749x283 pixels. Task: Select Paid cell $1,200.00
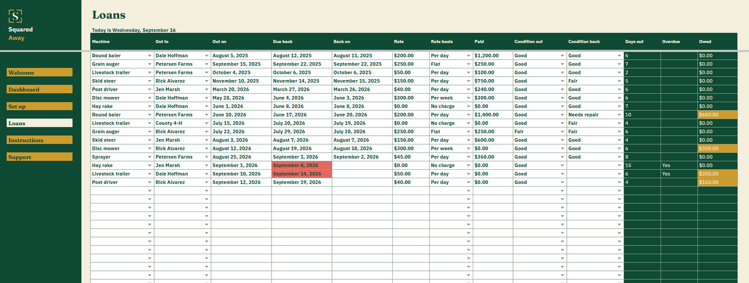click(x=493, y=56)
